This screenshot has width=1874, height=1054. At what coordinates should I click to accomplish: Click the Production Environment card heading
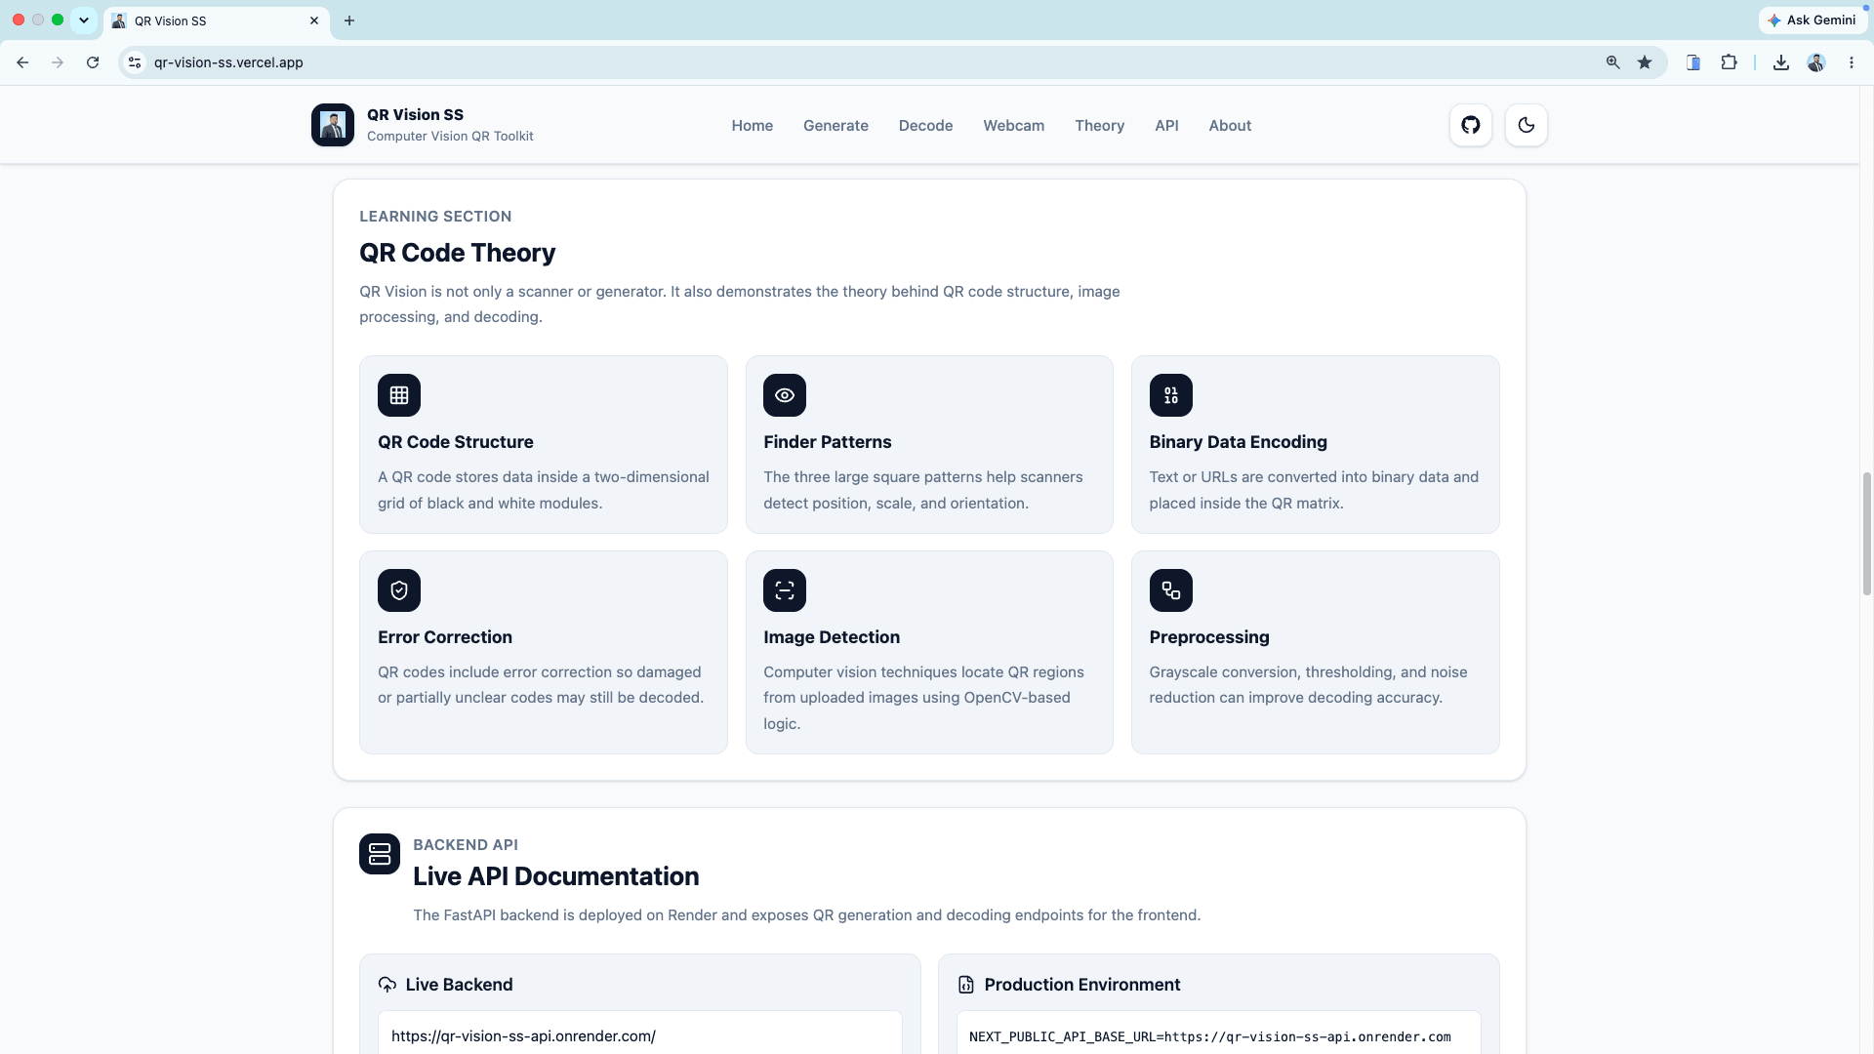(x=1082, y=985)
